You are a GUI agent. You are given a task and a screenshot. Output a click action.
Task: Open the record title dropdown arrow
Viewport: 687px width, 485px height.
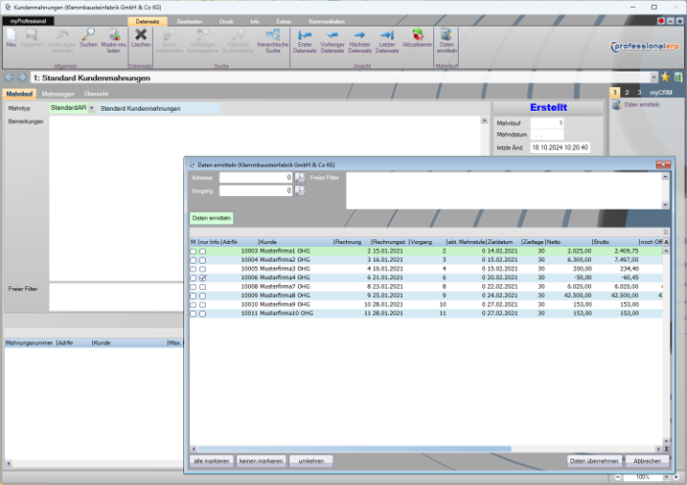tap(653, 77)
